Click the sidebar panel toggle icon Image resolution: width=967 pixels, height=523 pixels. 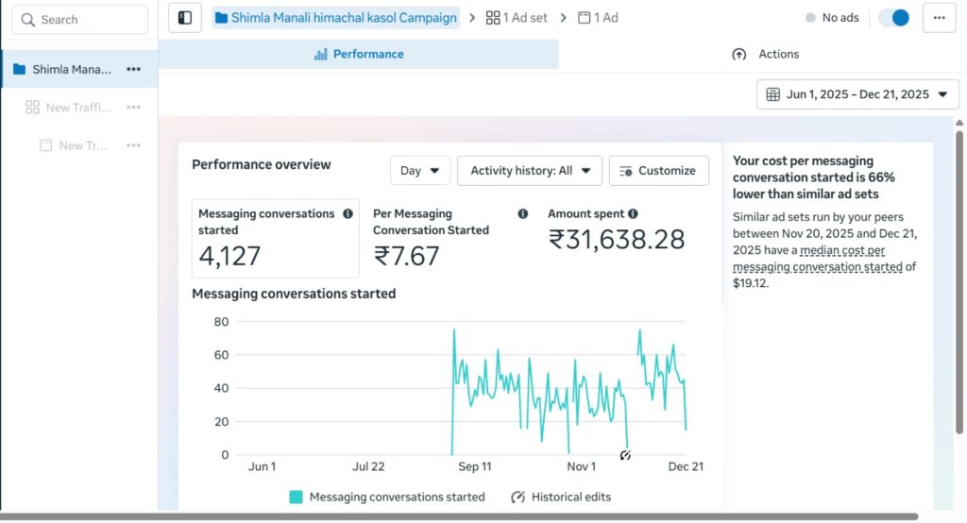tap(185, 18)
